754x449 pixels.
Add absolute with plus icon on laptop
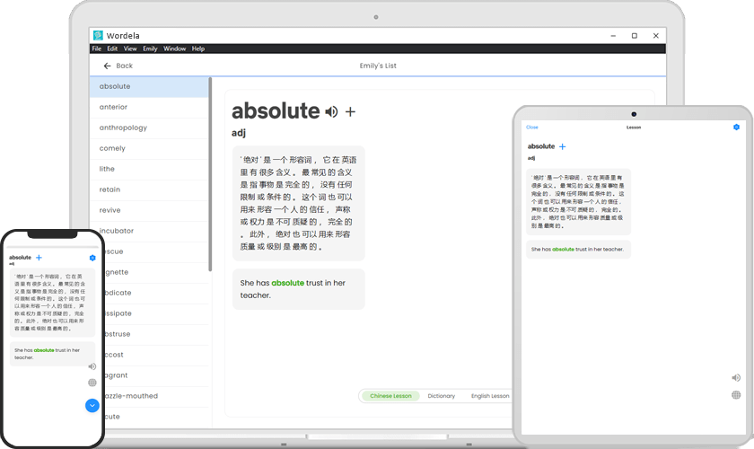[351, 112]
